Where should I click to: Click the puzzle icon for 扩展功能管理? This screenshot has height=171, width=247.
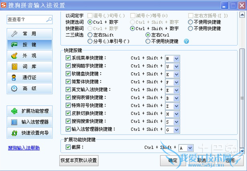point(14,111)
